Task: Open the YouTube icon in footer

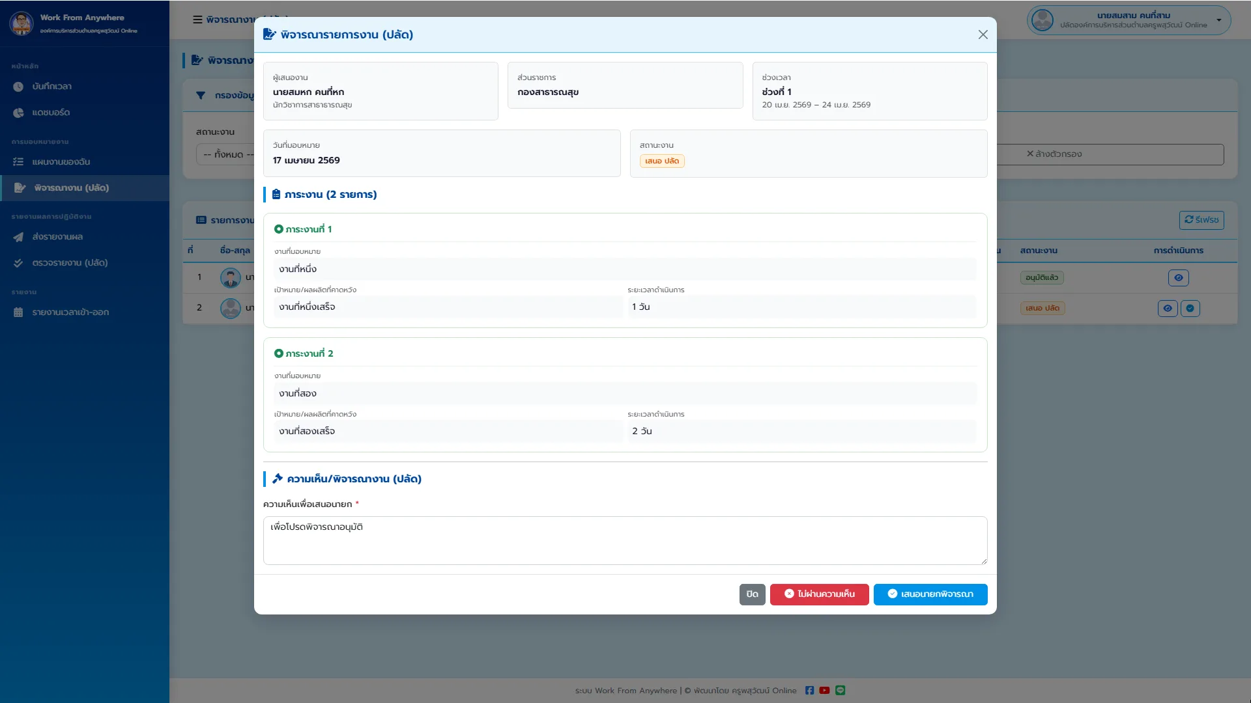Action: (824, 691)
